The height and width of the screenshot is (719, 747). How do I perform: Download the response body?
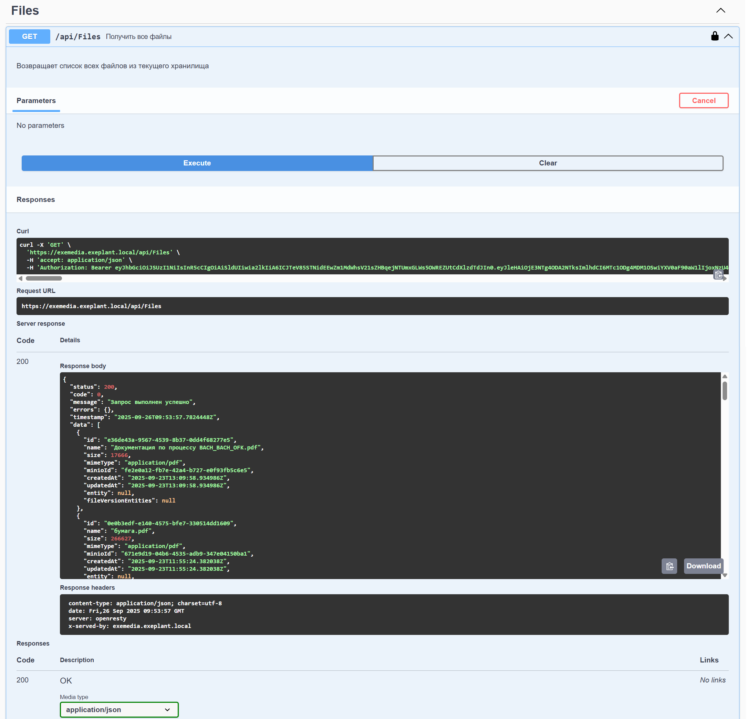703,566
